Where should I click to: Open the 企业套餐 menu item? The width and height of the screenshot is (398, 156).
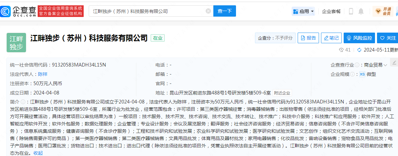331,11
